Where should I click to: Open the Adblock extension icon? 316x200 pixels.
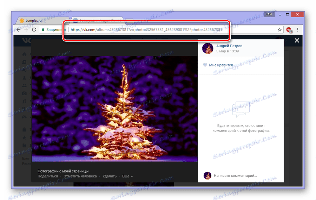pos(289,30)
